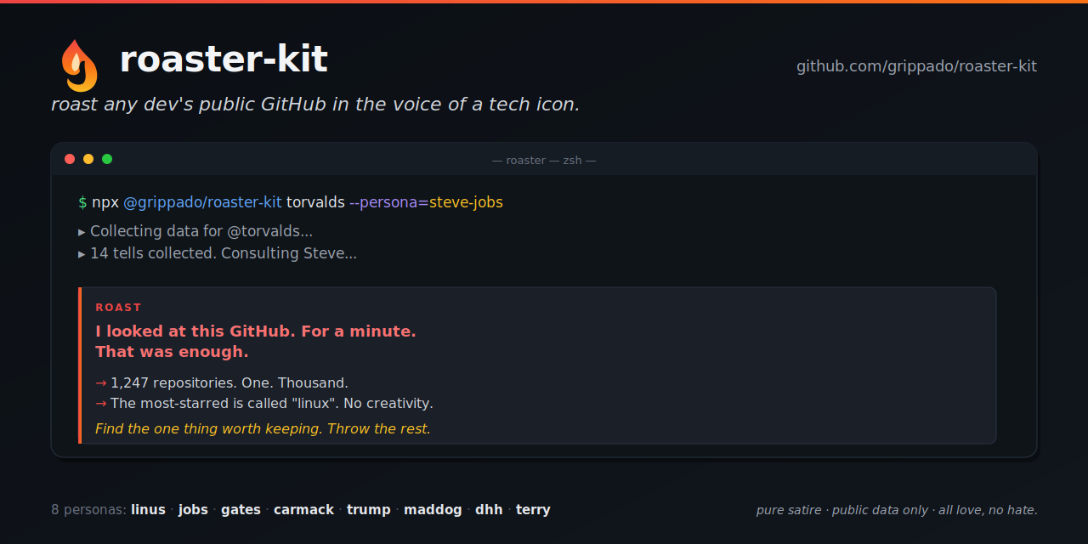Select the jobs persona
Viewport: 1088px width, 544px height.
[193, 510]
